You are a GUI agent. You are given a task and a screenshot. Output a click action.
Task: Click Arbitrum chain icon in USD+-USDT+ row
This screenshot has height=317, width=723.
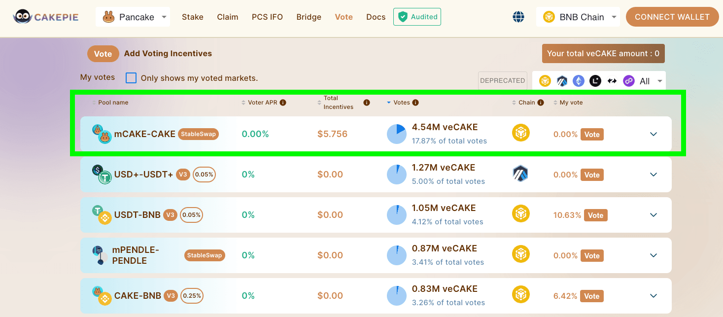pyautogui.click(x=520, y=174)
